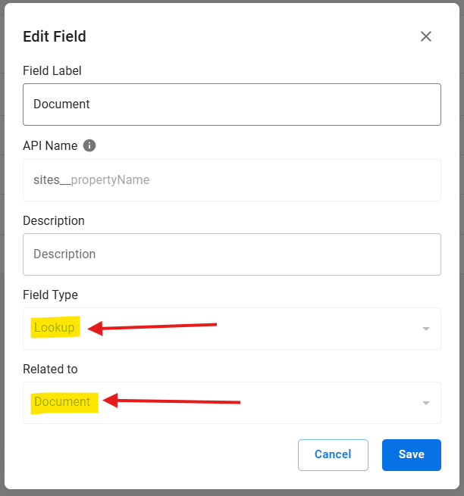Click the red arrow pointing at Document dropdown
This screenshot has width=464, height=496.
(x=171, y=401)
